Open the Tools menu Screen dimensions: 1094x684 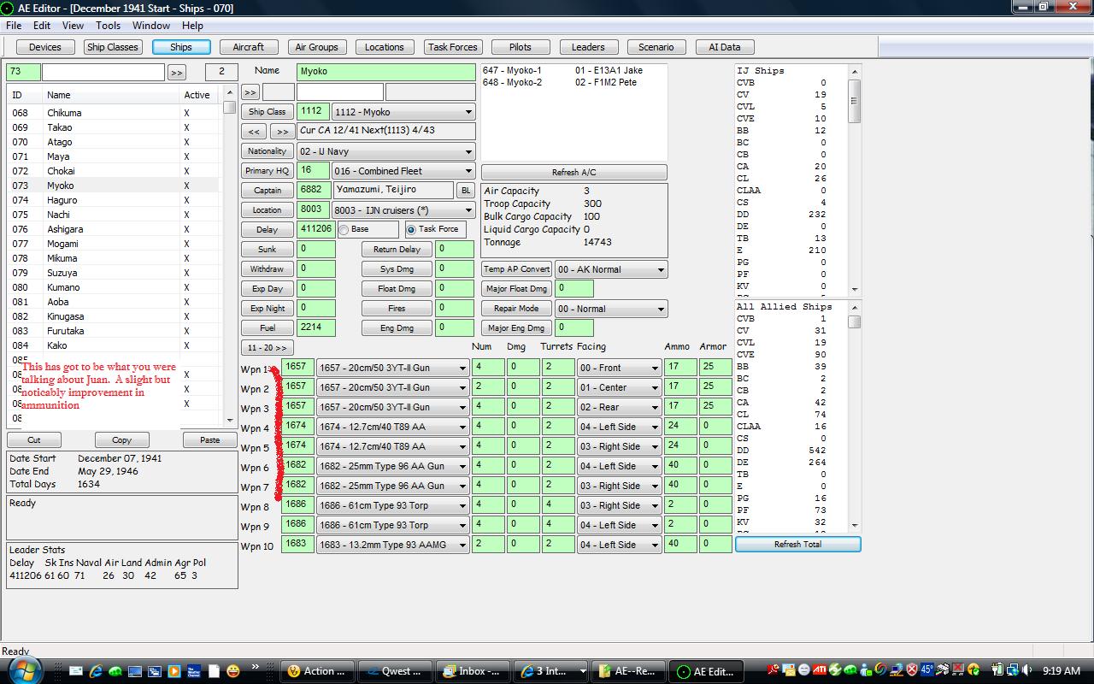[x=108, y=26]
